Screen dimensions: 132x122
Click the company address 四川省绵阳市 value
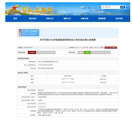tap(46, 68)
